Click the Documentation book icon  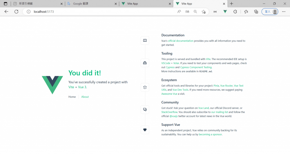pos(145,40)
